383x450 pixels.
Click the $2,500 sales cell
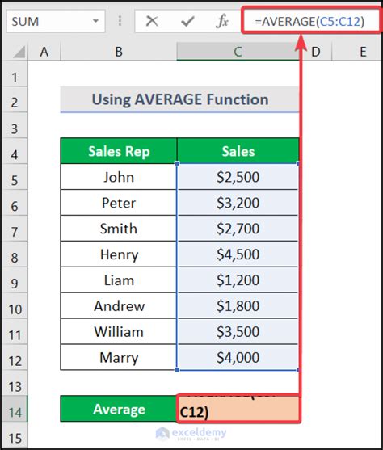click(x=238, y=177)
